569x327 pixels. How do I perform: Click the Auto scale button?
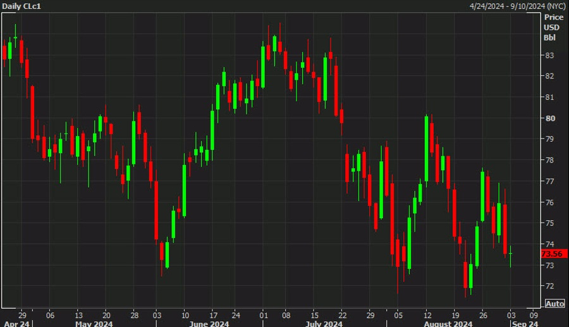tap(555, 304)
